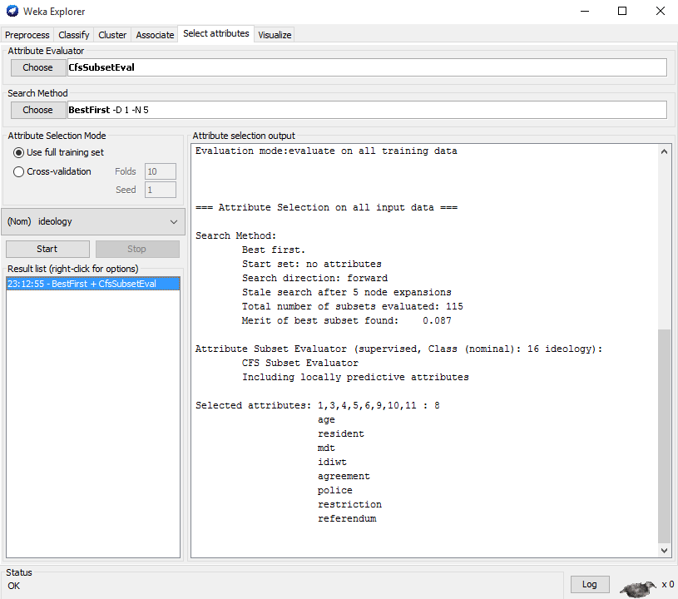Click the Weka bird logo icon
Viewport: 678px width, 599px height.
tap(12, 12)
